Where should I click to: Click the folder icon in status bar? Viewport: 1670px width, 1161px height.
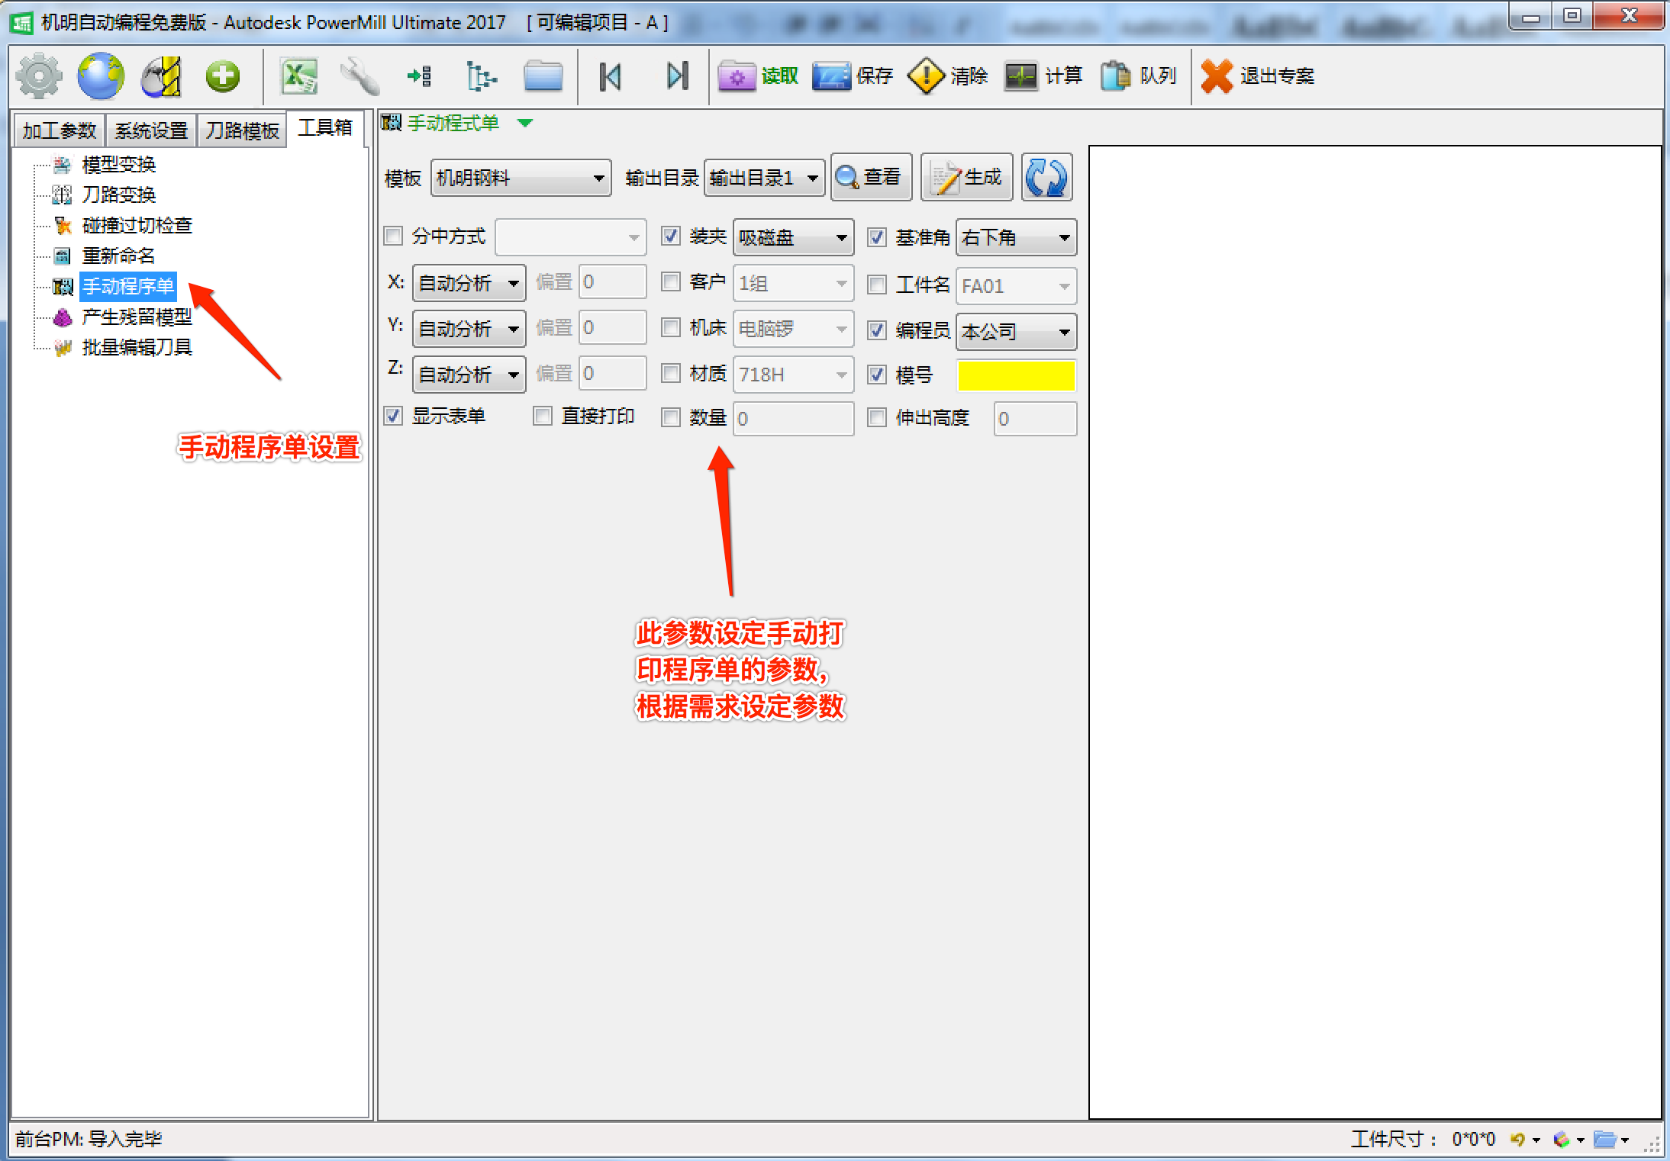click(x=1604, y=1139)
